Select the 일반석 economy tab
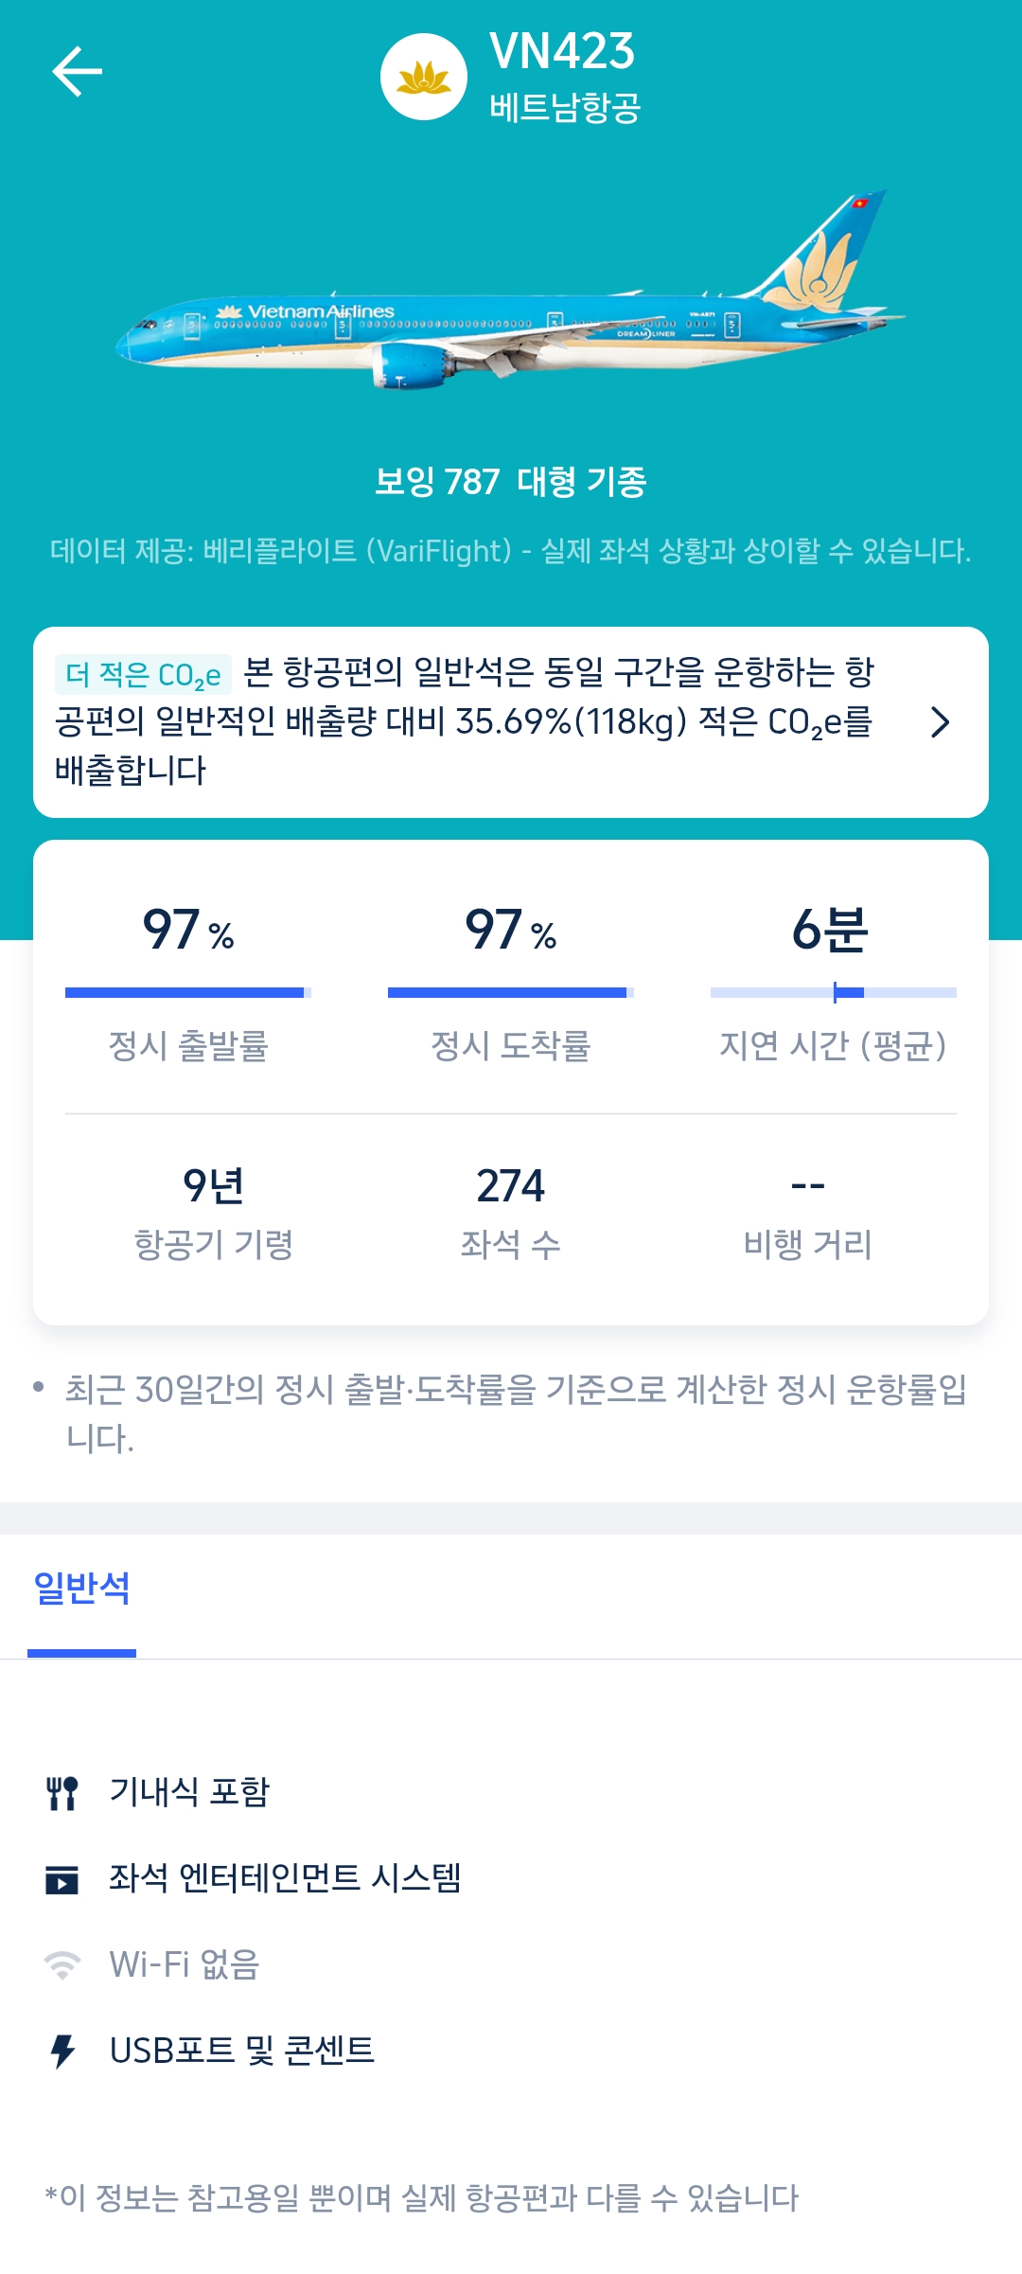Viewport: 1022px width, 2274px height. (82, 1589)
